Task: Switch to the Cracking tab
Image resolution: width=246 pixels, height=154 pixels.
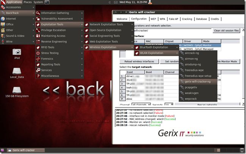Action: tap(187, 19)
